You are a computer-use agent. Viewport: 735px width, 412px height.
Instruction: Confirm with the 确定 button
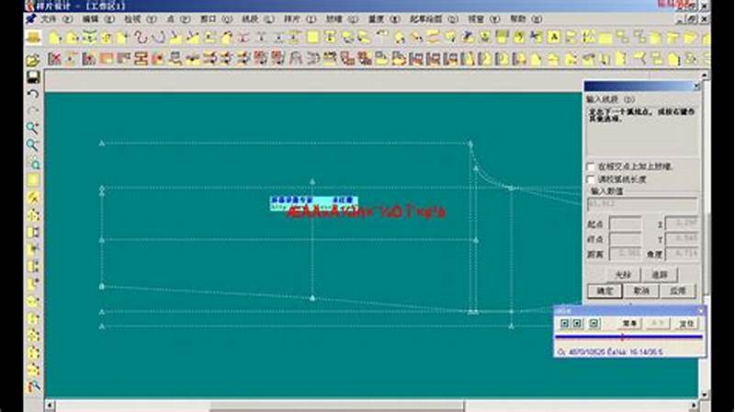tap(605, 291)
